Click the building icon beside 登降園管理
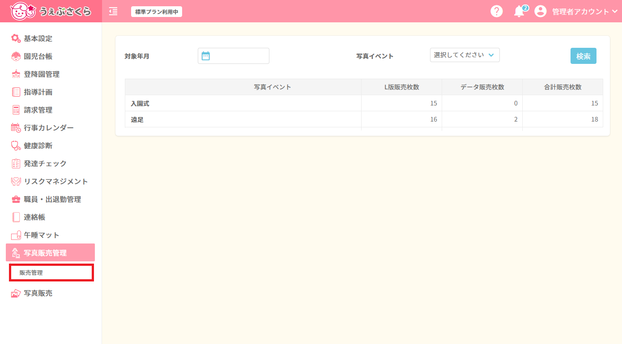 [x=16, y=74]
